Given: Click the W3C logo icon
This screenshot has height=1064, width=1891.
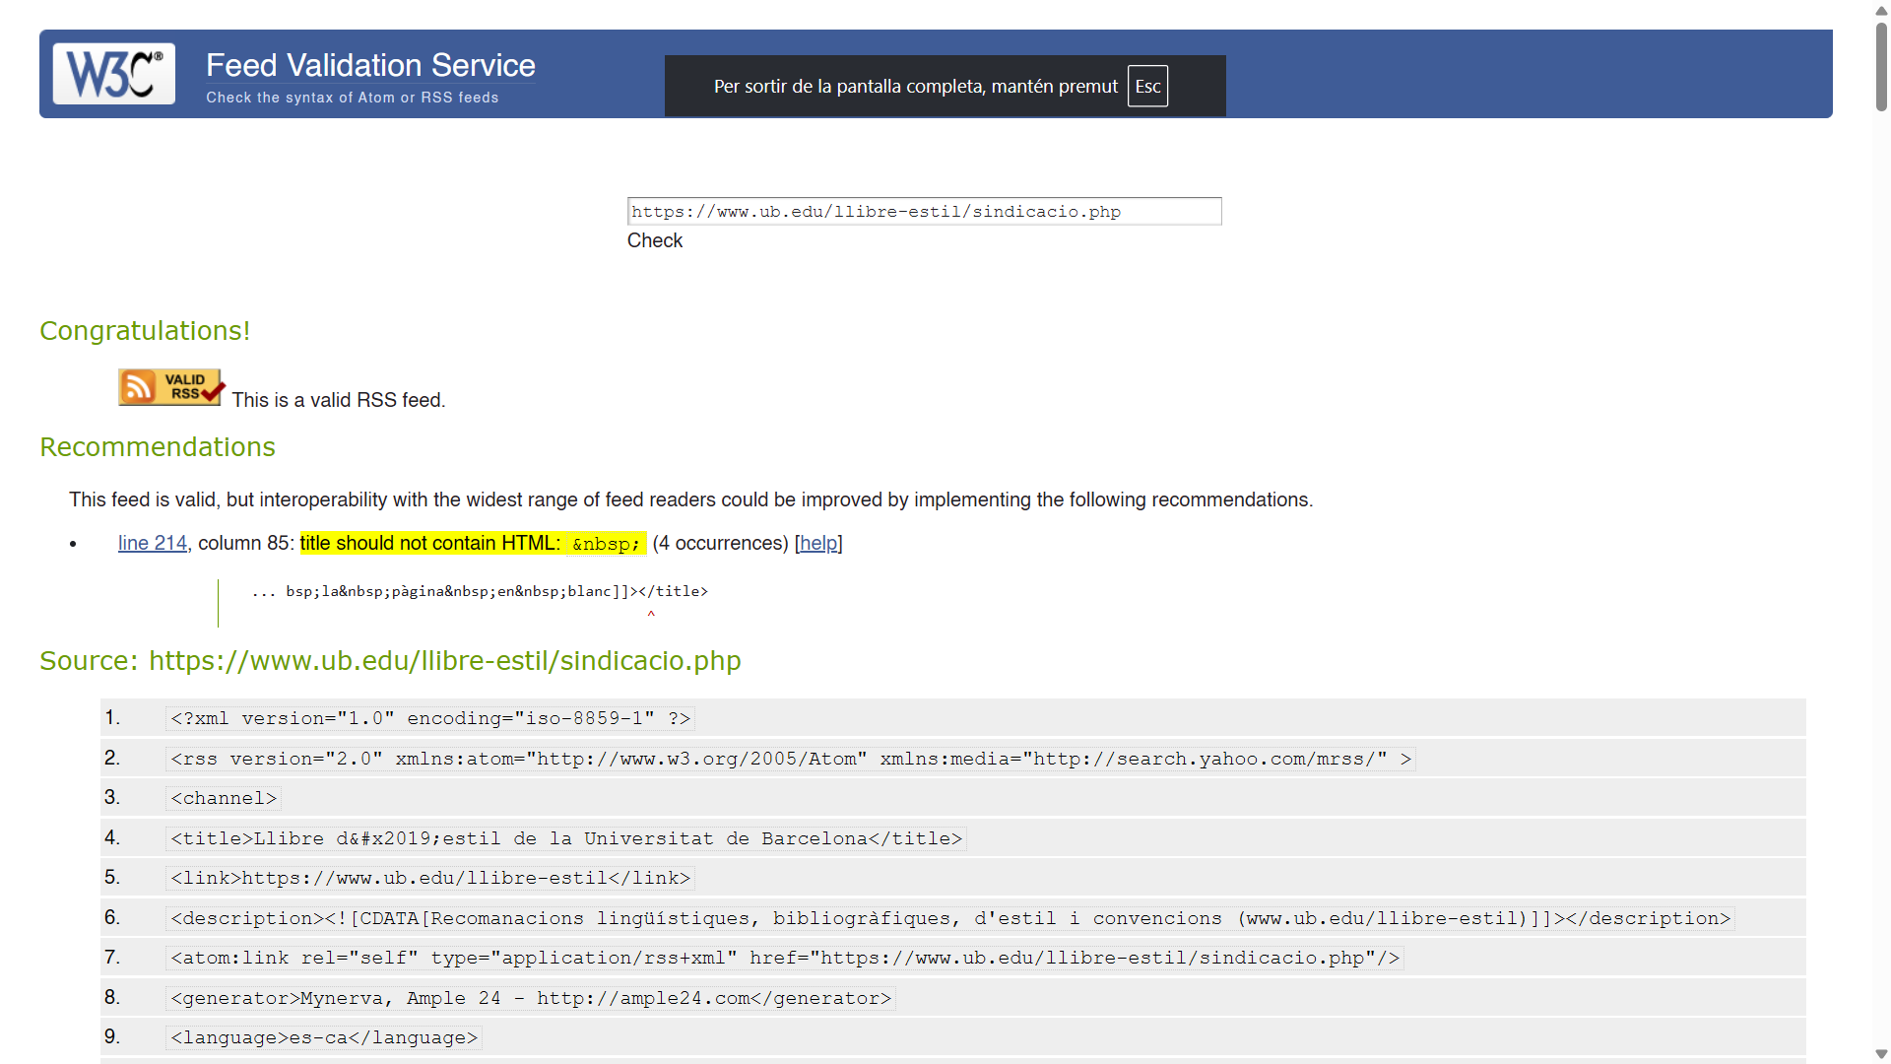Looking at the screenshot, I should tap(114, 74).
